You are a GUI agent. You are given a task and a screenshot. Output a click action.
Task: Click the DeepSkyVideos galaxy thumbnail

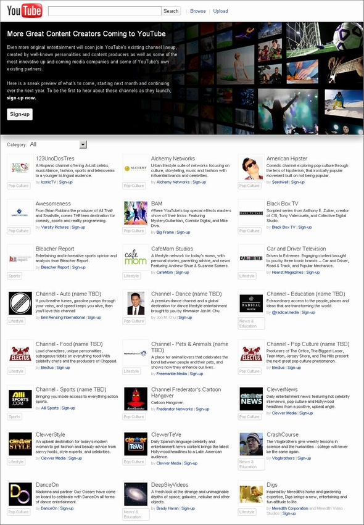click(x=136, y=494)
